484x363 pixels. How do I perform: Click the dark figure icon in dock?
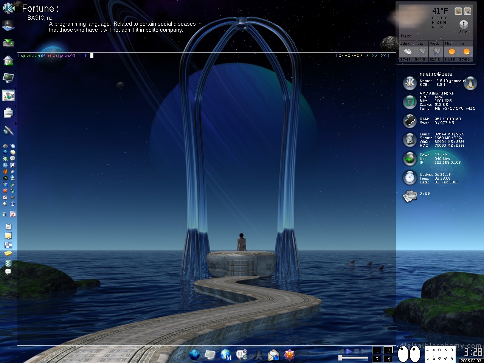[x=258, y=355]
